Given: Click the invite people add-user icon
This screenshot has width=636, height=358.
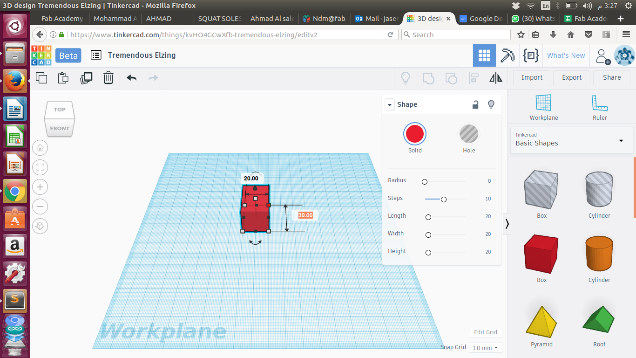Looking at the screenshot, I should [x=603, y=56].
